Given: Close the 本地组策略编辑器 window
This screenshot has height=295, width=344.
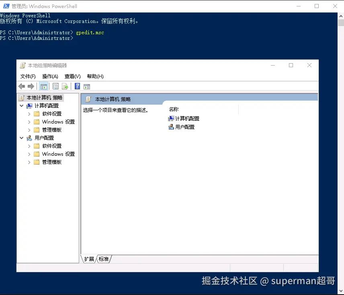Looking at the screenshot, I should click(x=309, y=66).
